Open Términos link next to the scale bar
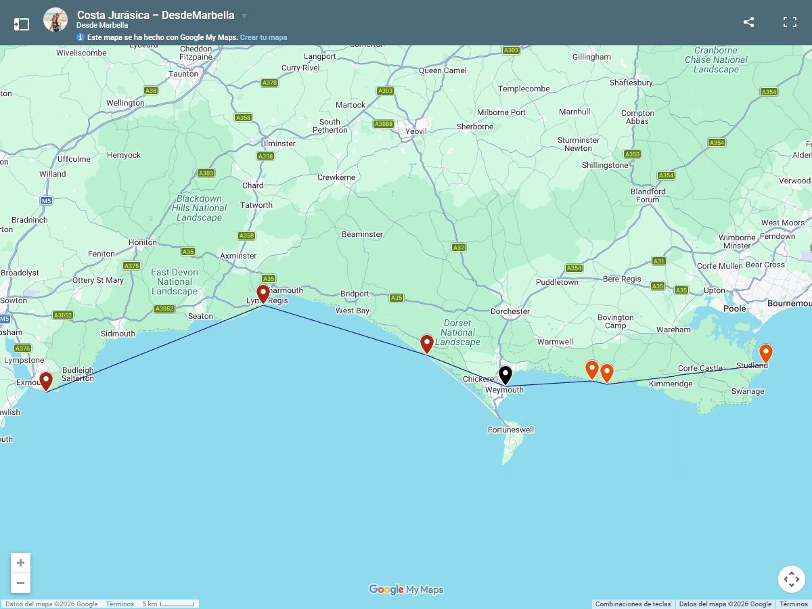The width and height of the screenshot is (812, 609). pyautogui.click(x=120, y=604)
